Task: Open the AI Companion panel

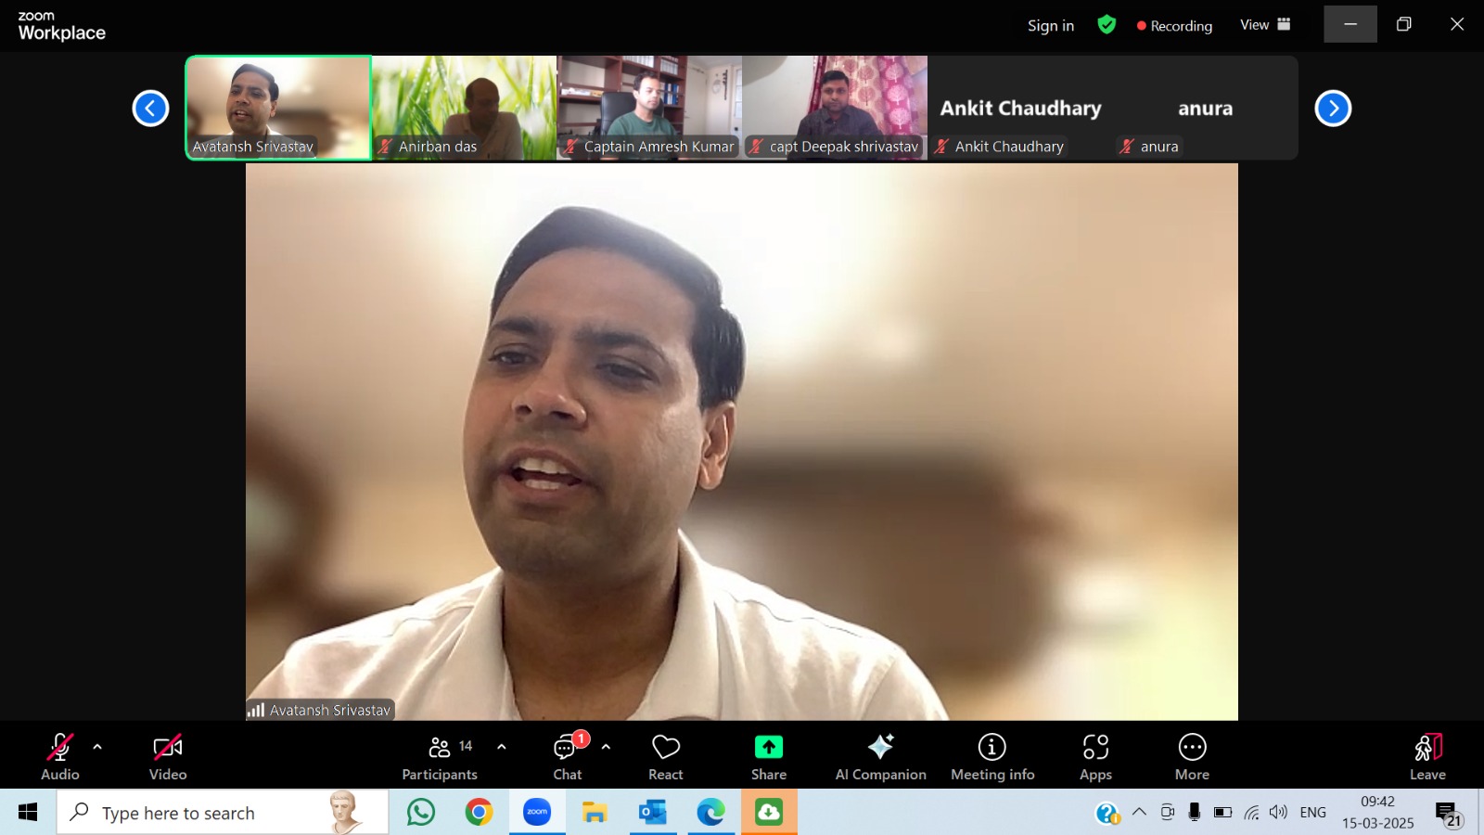Action: coord(880,756)
